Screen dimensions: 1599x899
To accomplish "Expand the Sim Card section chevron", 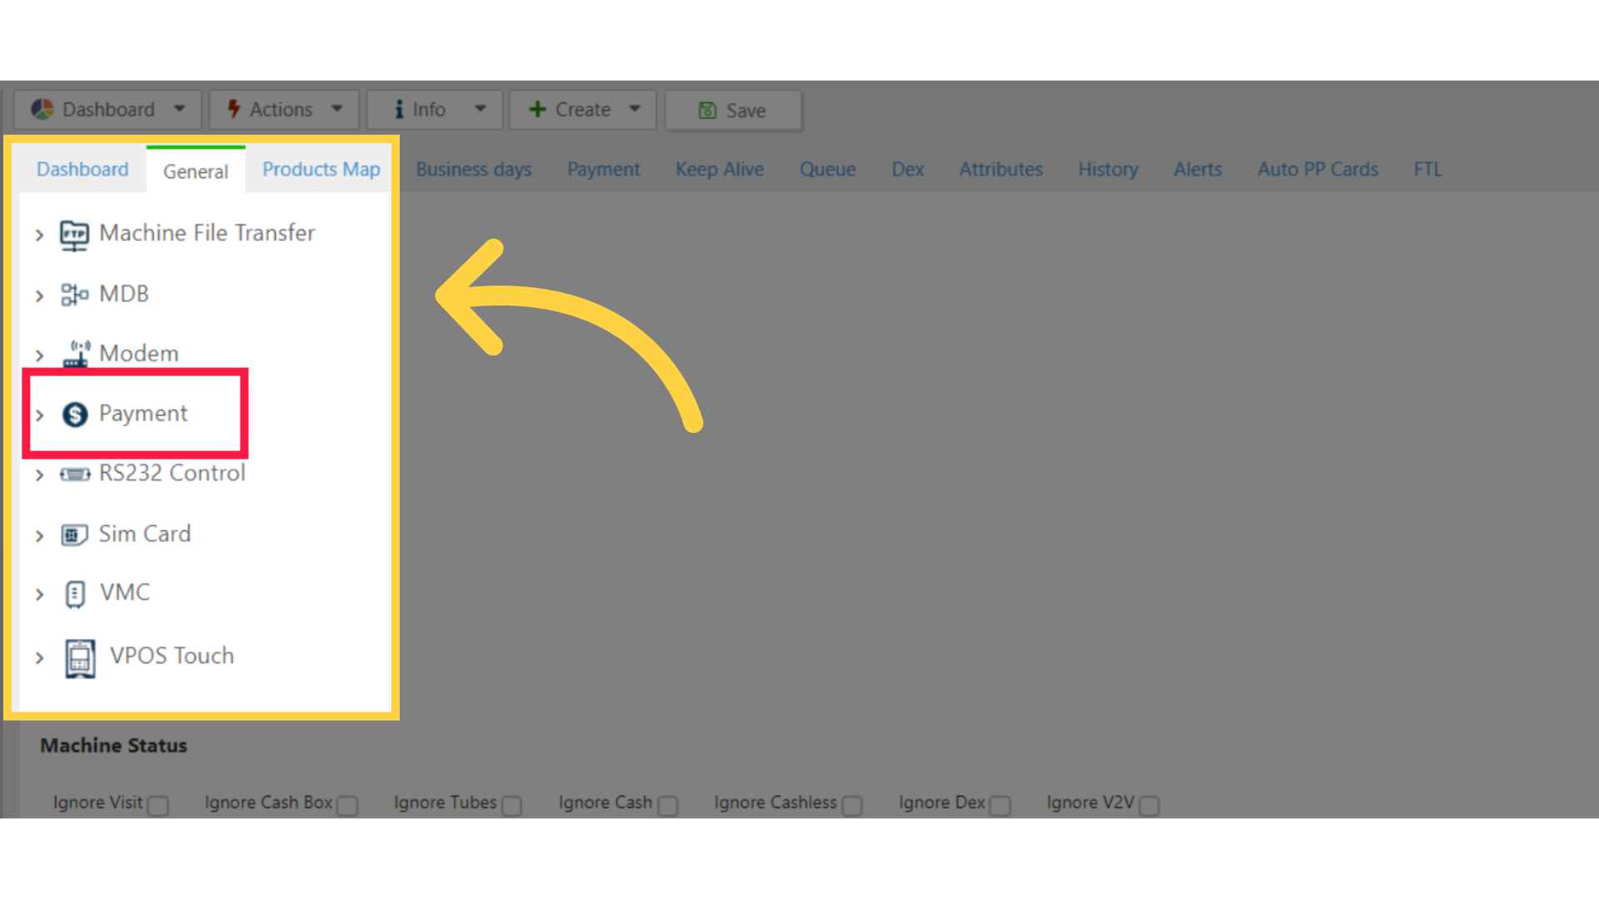I will coord(39,535).
